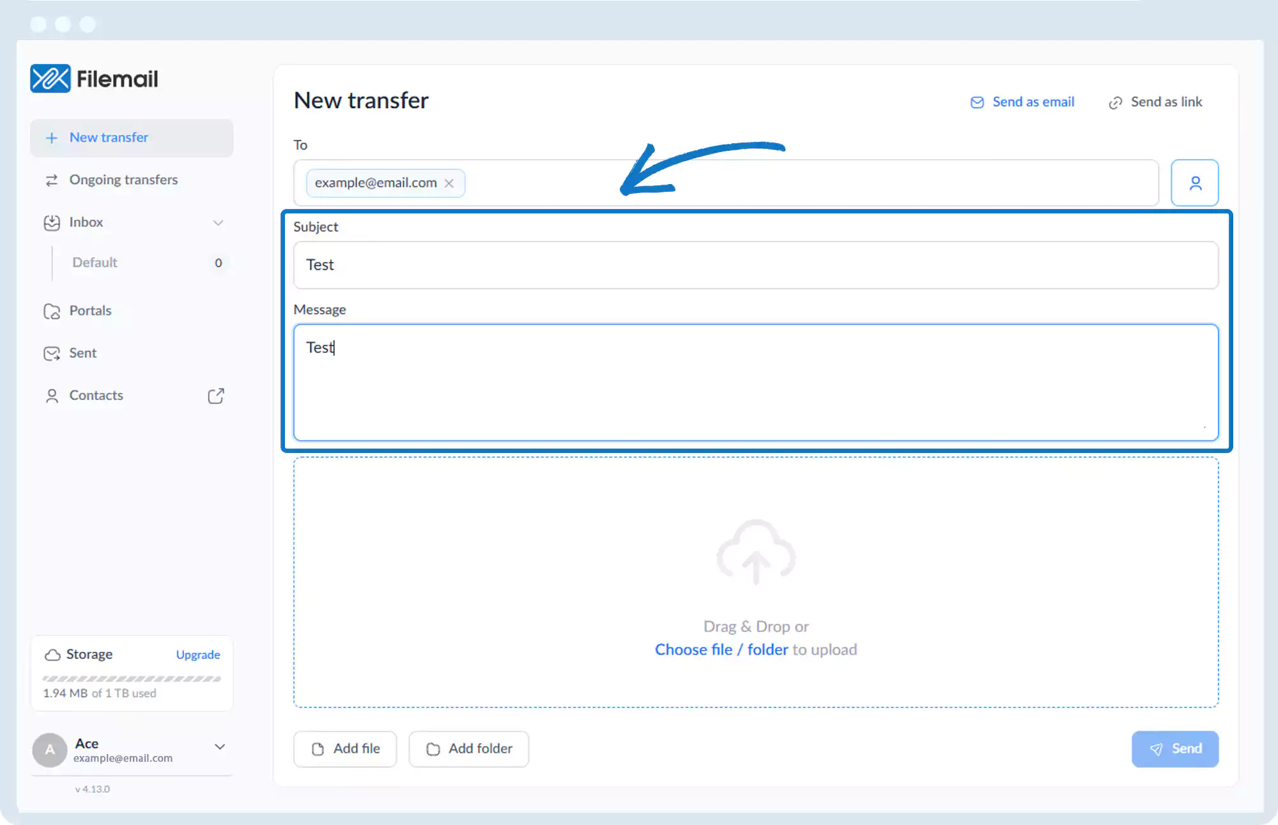This screenshot has width=1278, height=825.
Task: Click the Ongoing transfers arrows icon
Action: pyautogui.click(x=52, y=180)
